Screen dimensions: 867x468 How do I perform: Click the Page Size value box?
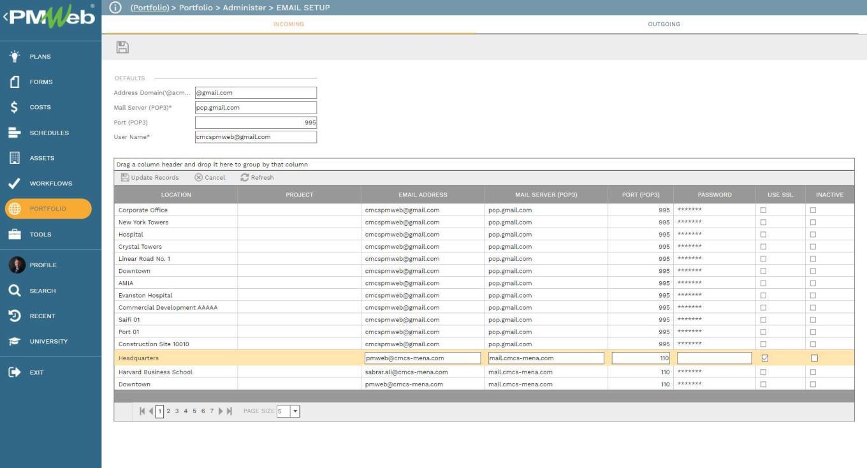coord(284,411)
